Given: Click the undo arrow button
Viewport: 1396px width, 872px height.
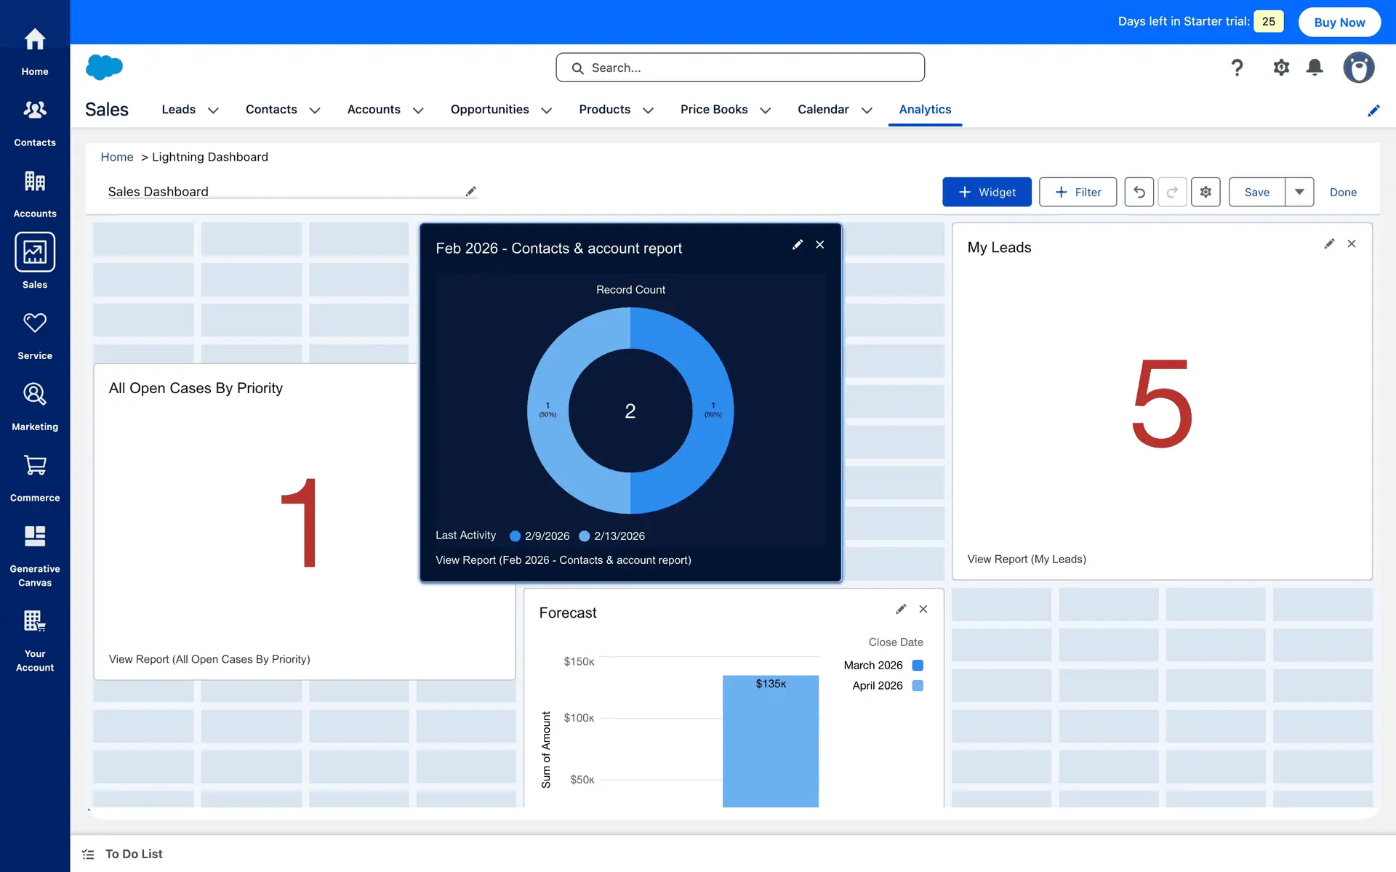Looking at the screenshot, I should [x=1139, y=192].
